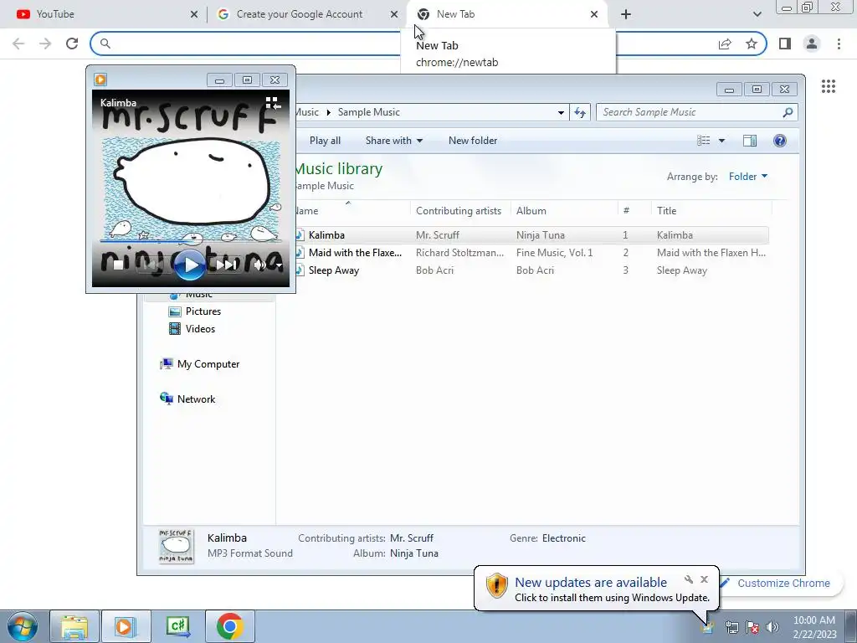Click Play in the media player

click(189, 265)
